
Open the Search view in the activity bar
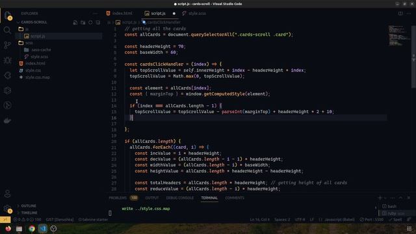click(x=7, y=31)
